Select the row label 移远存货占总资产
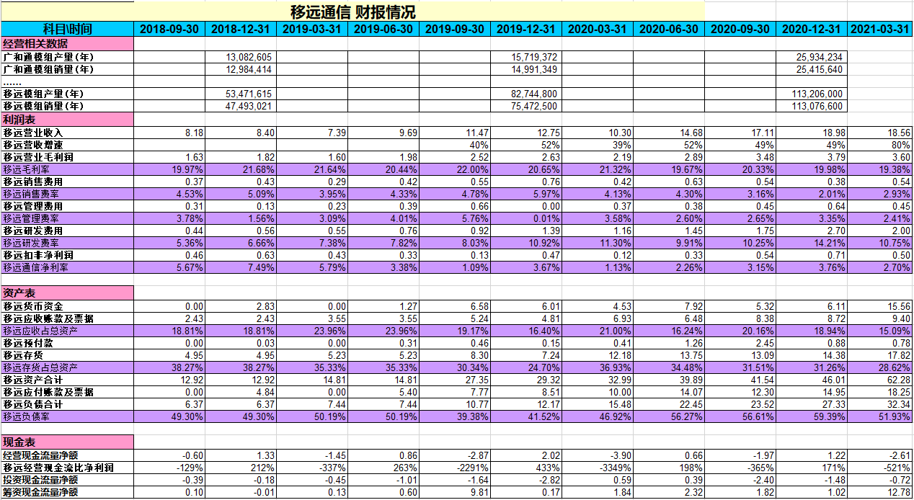Viewport: 914px width, 500px height. [x=67, y=367]
